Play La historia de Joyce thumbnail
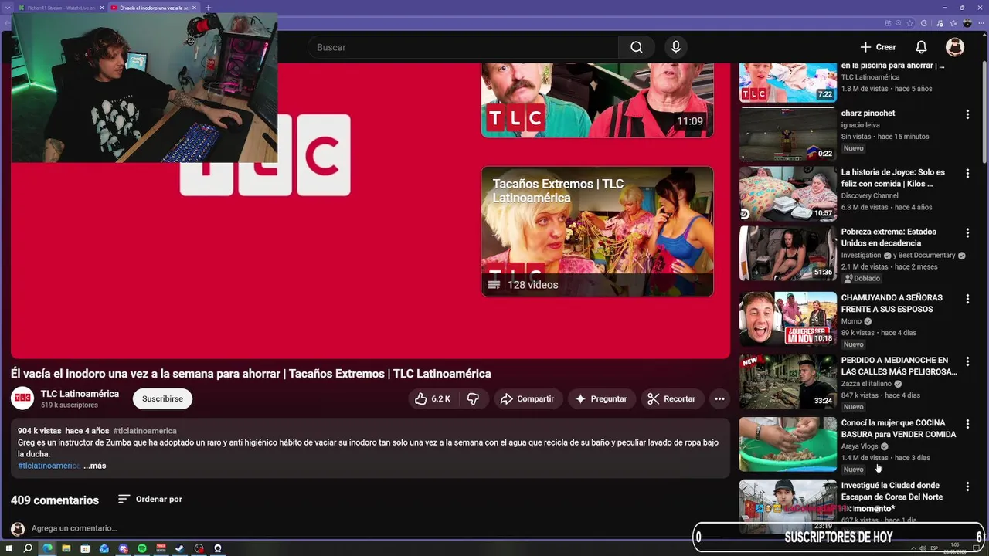 (x=787, y=193)
